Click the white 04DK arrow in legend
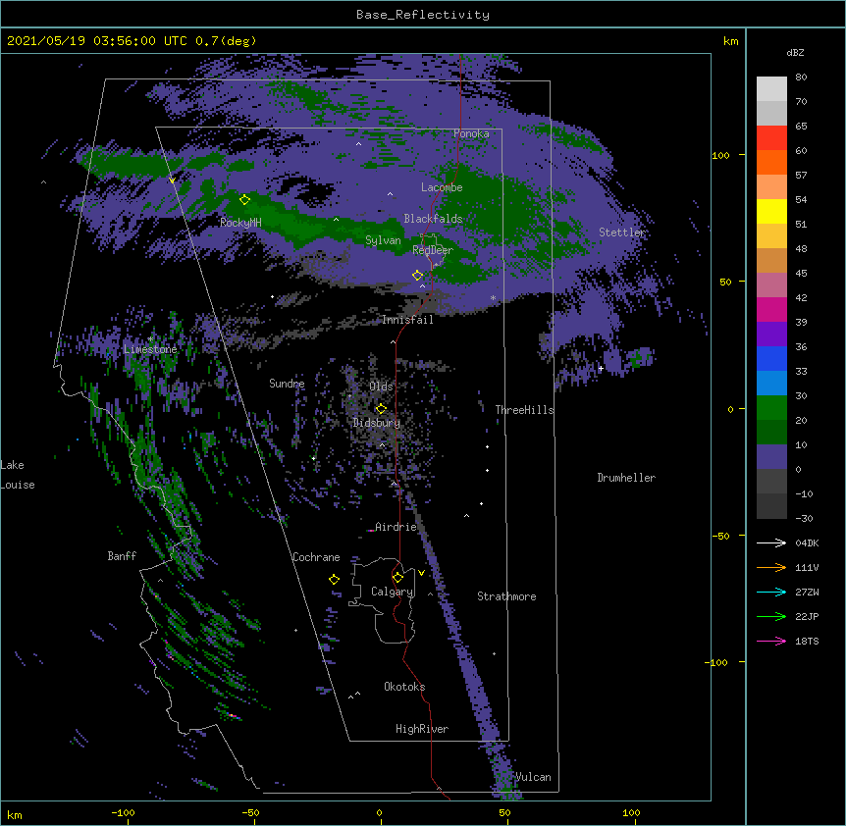846x826 pixels. [771, 542]
